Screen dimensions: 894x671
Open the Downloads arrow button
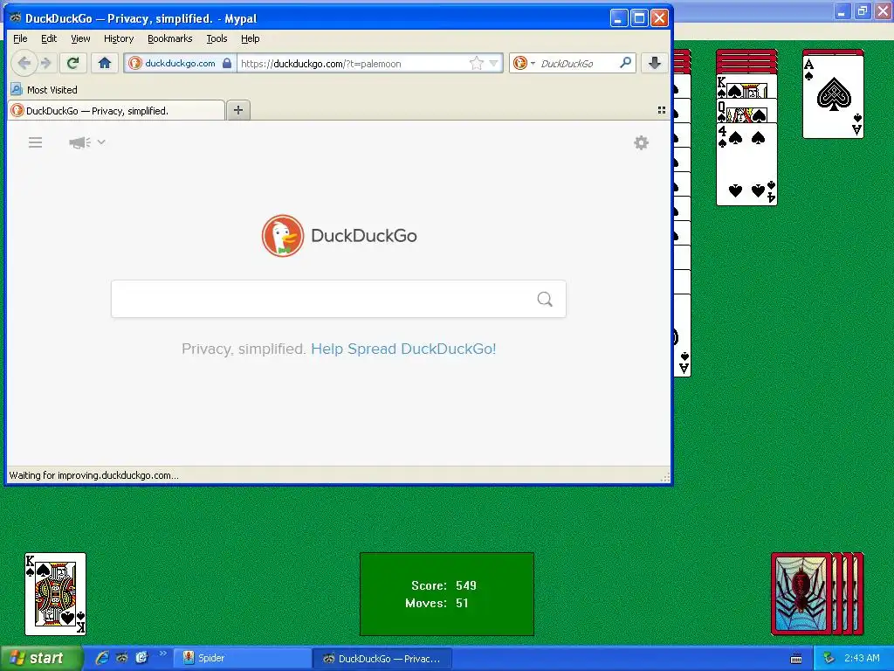click(x=655, y=63)
